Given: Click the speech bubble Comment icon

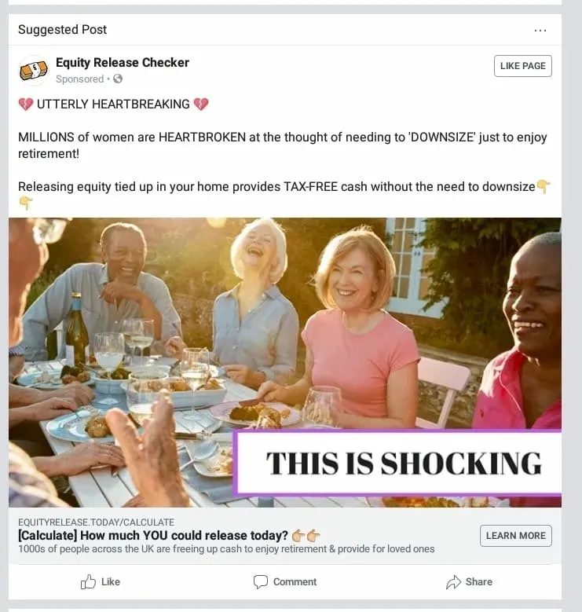Looking at the screenshot, I should click(260, 582).
